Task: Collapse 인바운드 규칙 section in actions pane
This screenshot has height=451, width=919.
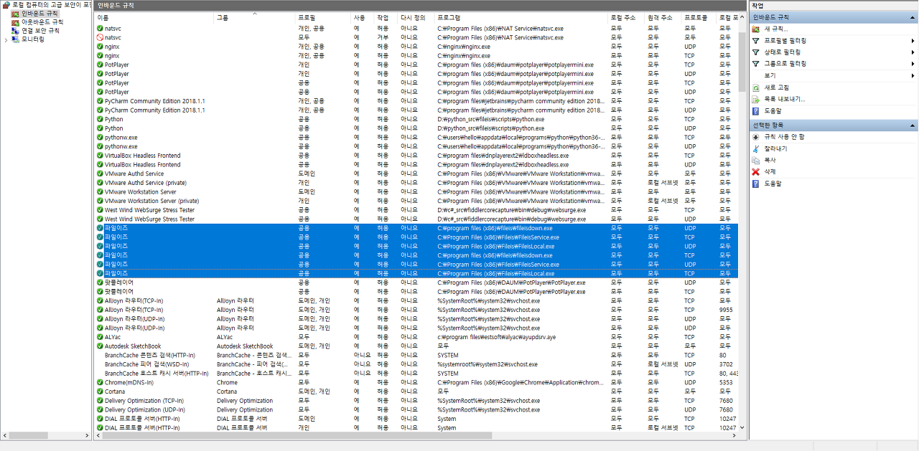Action: click(913, 17)
